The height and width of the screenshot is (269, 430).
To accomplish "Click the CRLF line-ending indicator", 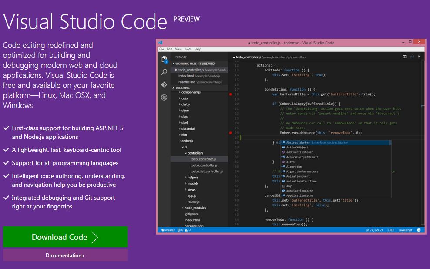I will coord(391,230).
